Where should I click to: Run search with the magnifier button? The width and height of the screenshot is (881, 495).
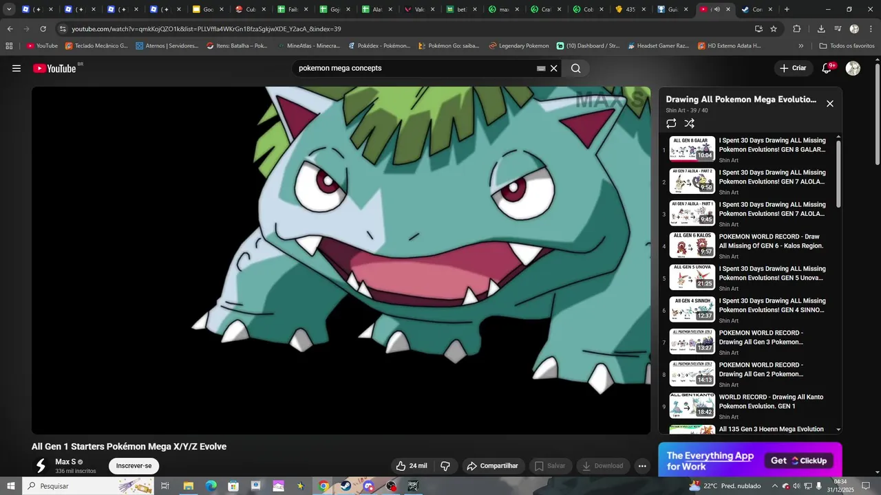point(576,68)
